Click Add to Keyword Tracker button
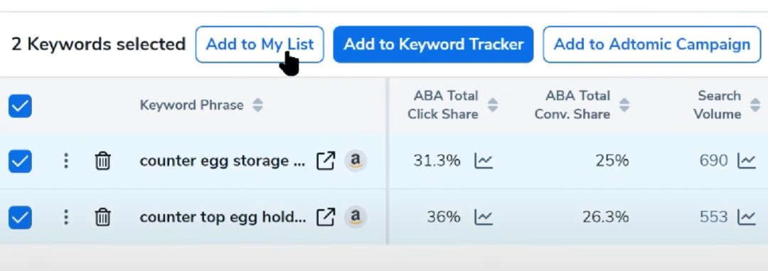768x271 pixels. pyautogui.click(x=434, y=45)
